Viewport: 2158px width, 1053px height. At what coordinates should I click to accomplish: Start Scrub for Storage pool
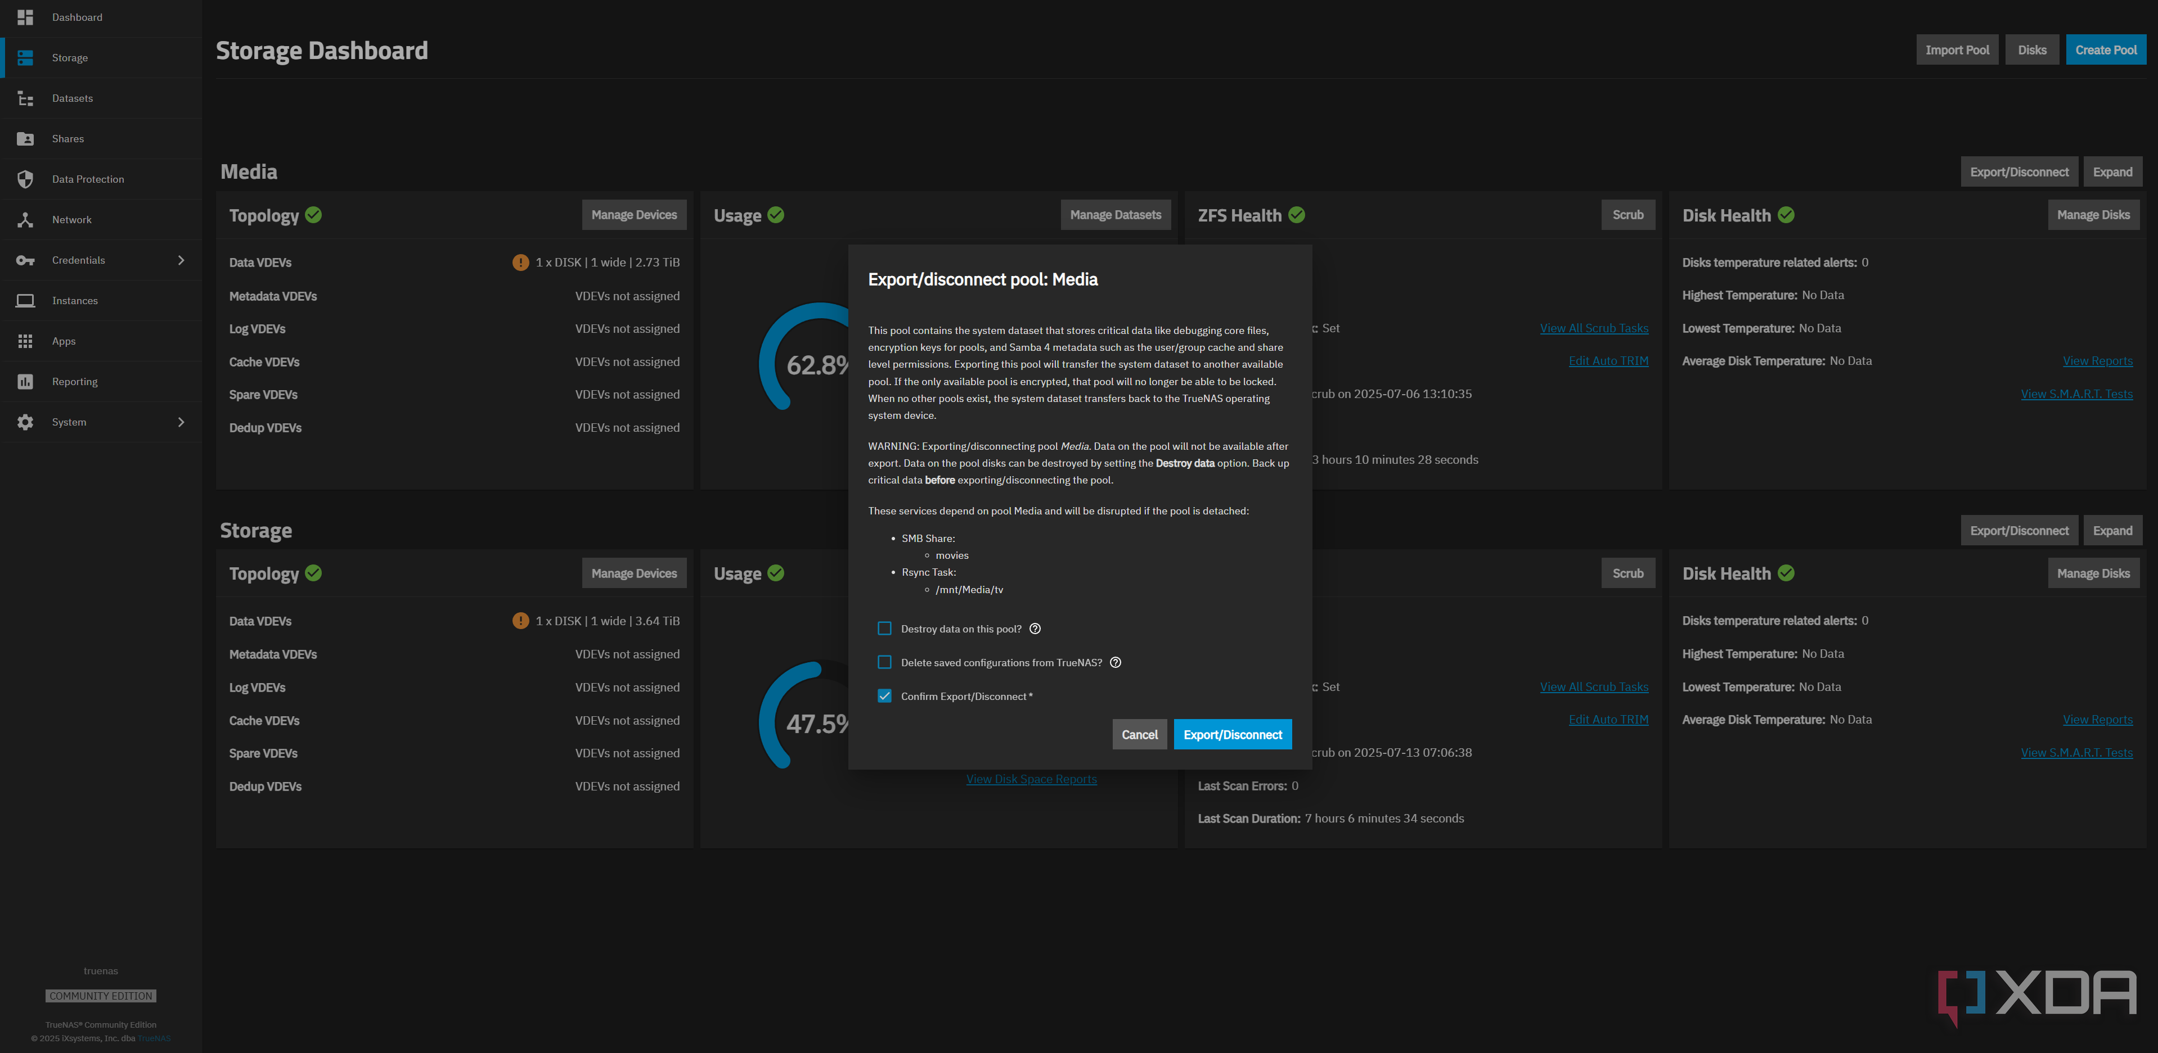[1628, 573]
